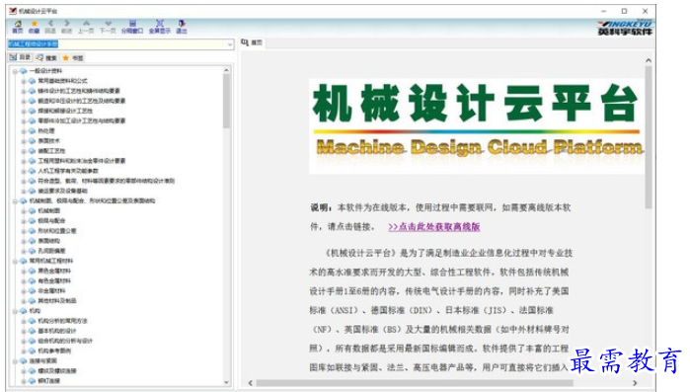Screen dimensions: 690x392
Task: Expand the 形状和位置公差 node
Action: point(24,231)
